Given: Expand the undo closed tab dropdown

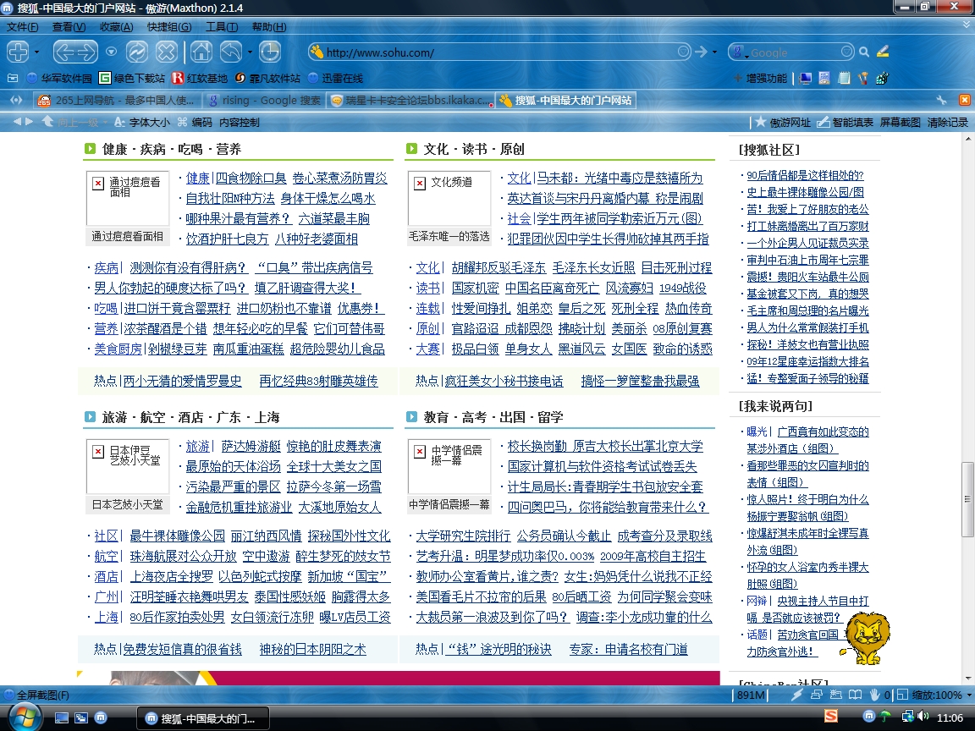Looking at the screenshot, I should pos(250,52).
